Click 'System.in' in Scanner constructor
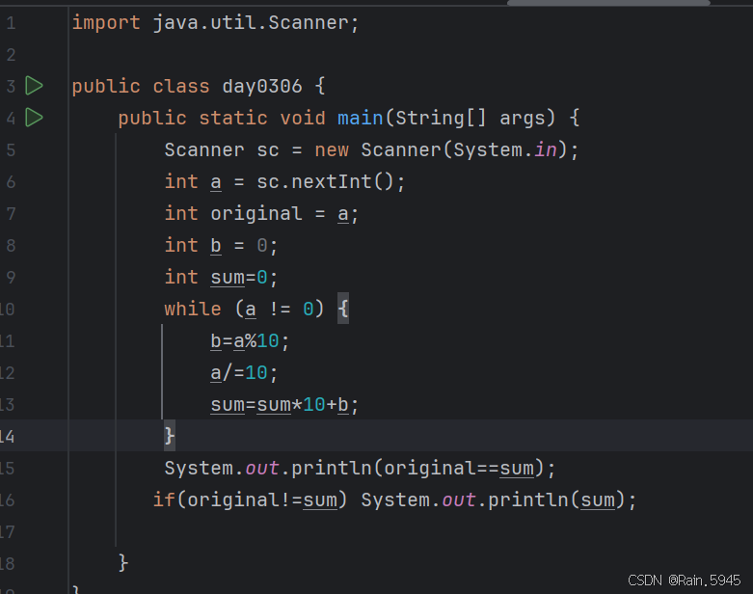 click(x=505, y=149)
